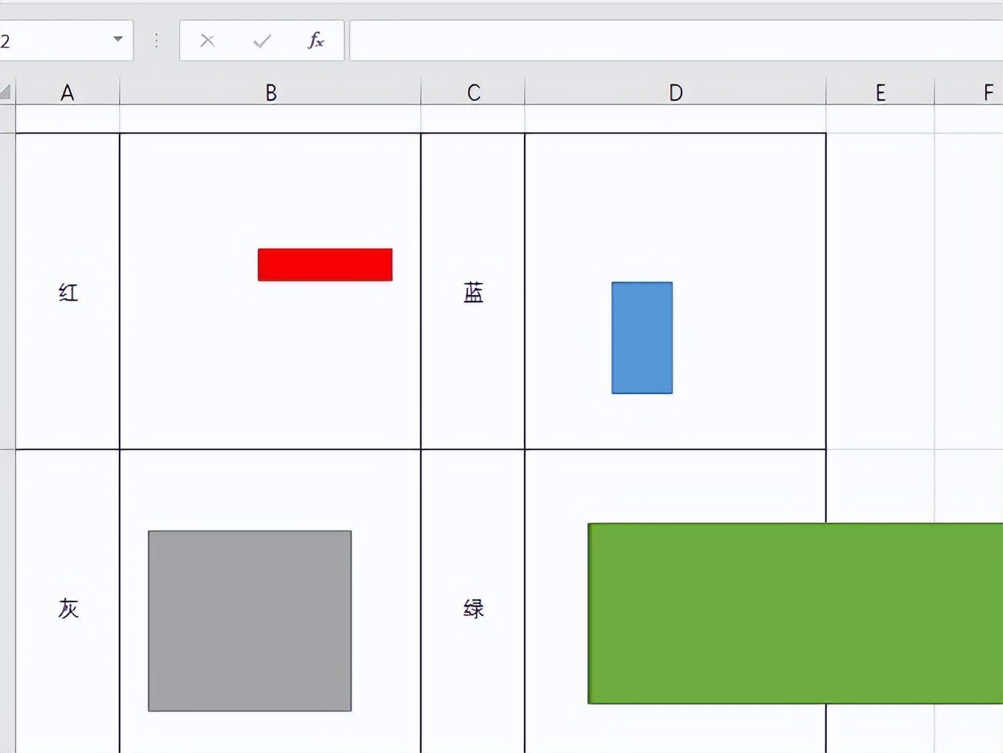Screen dimensions: 1003x753
Task: Select column E header
Action: 880,93
